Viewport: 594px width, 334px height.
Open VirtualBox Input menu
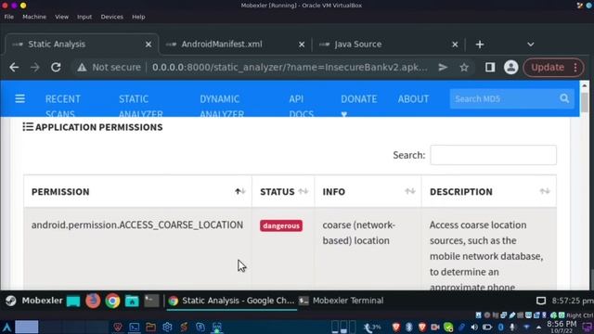[x=84, y=17]
